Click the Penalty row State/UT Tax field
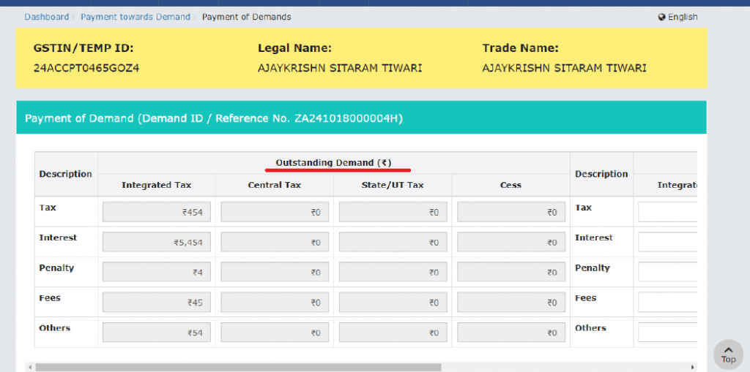The image size is (750, 372). [393, 272]
